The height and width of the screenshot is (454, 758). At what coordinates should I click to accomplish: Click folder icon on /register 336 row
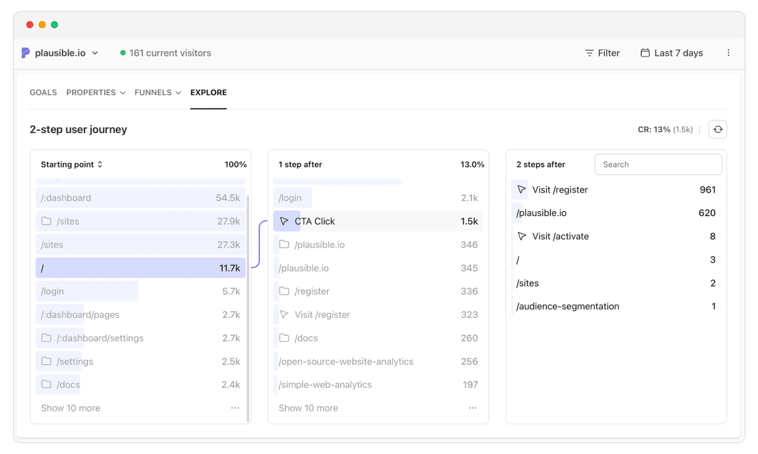(284, 291)
